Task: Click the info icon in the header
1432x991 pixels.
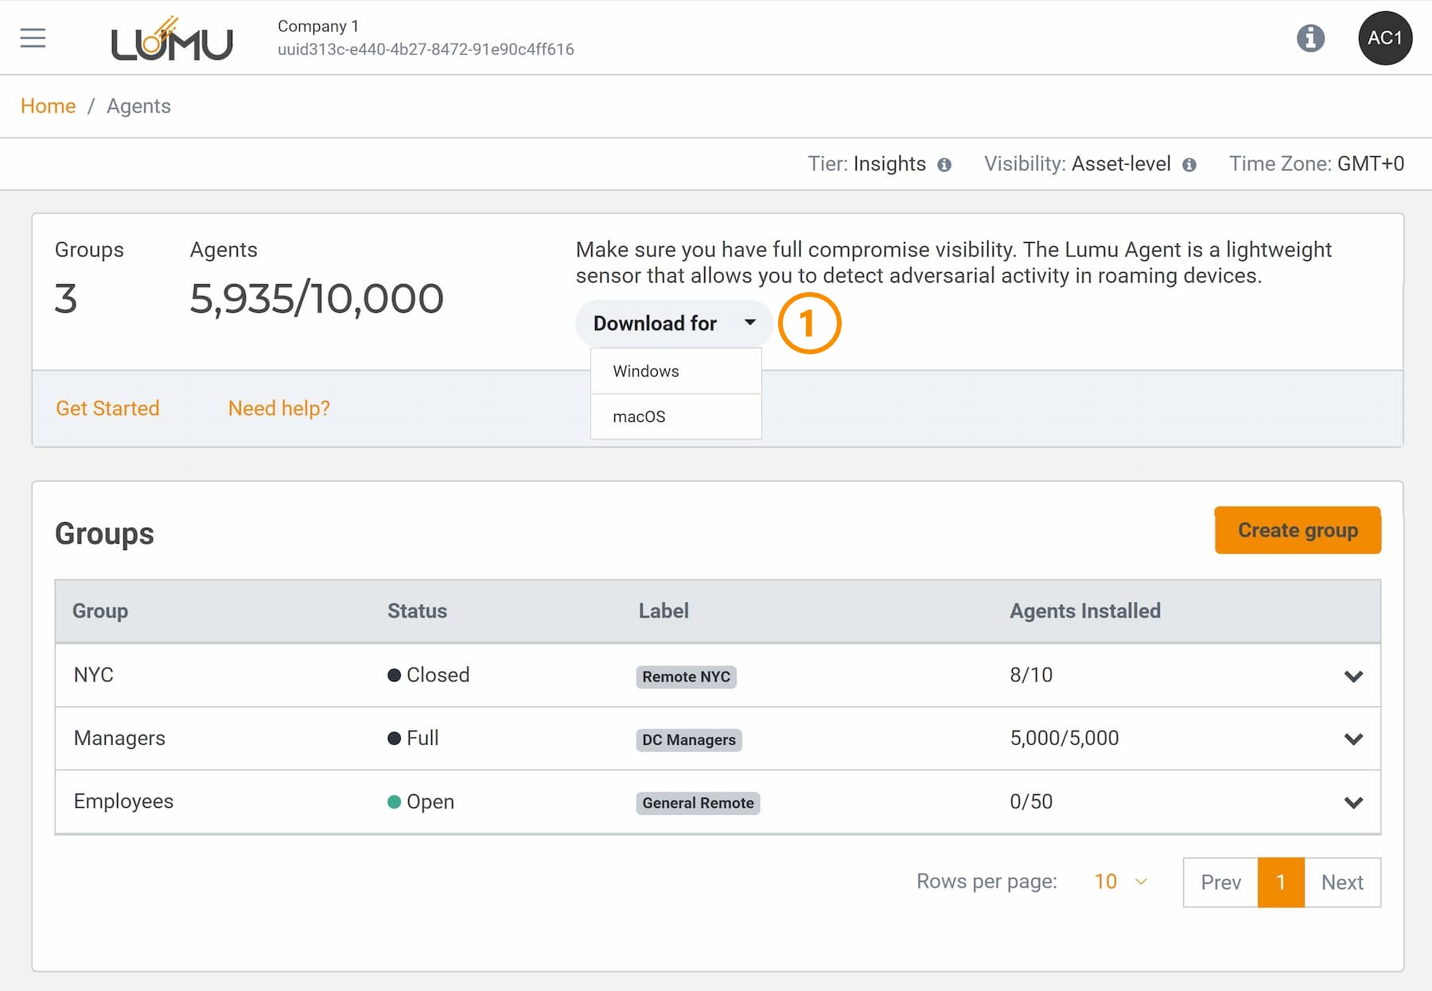Action: (x=1310, y=38)
